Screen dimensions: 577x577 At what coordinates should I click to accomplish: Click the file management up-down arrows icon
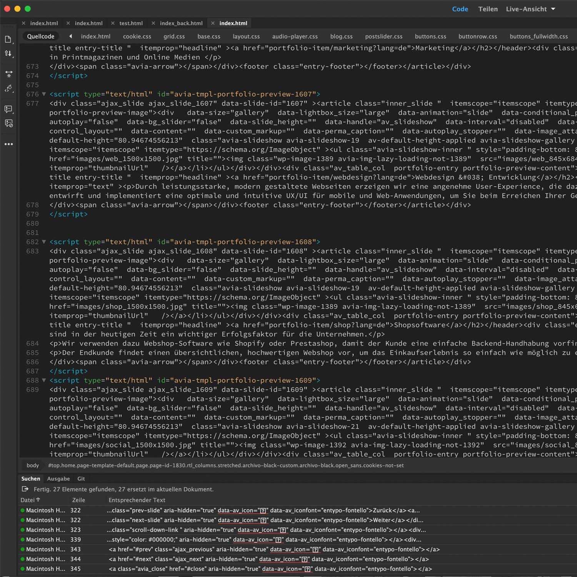pos(8,53)
